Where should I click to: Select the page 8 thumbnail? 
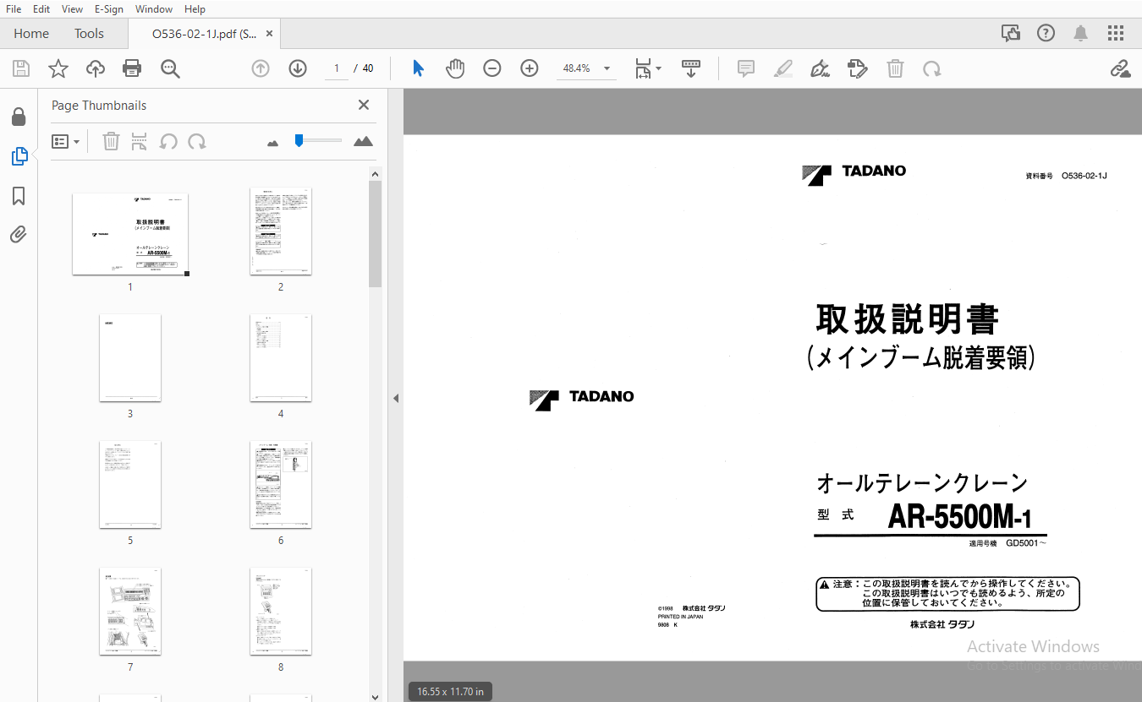click(x=281, y=612)
